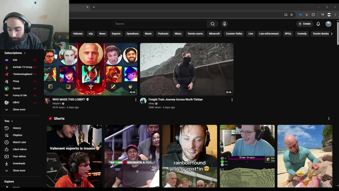Open the account avatar menu

328,24
